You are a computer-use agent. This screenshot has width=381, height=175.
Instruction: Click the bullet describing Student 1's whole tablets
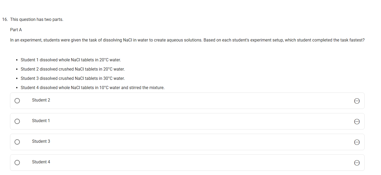[x=71, y=60]
